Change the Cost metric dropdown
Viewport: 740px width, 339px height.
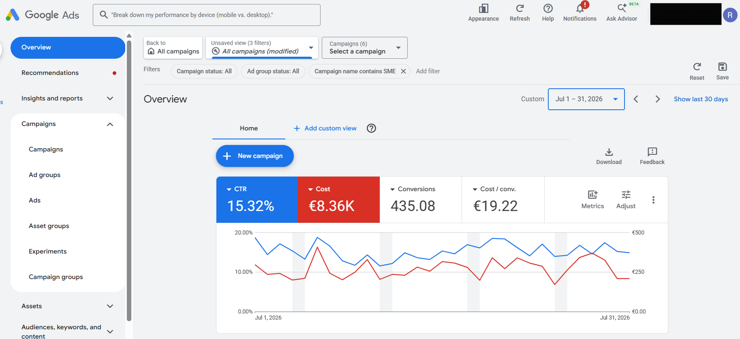(x=319, y=189)
